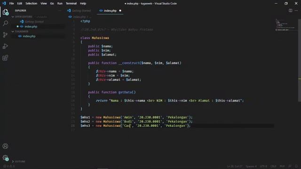Open the Accounts icon in activity bar
Image resolution: width=301 pixels, height=169 pixels.
[x=5, y=146]
